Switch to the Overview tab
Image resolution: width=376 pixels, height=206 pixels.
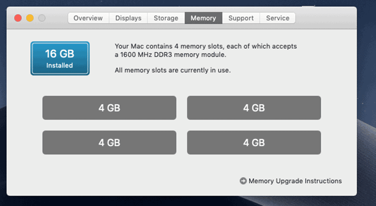88,18
